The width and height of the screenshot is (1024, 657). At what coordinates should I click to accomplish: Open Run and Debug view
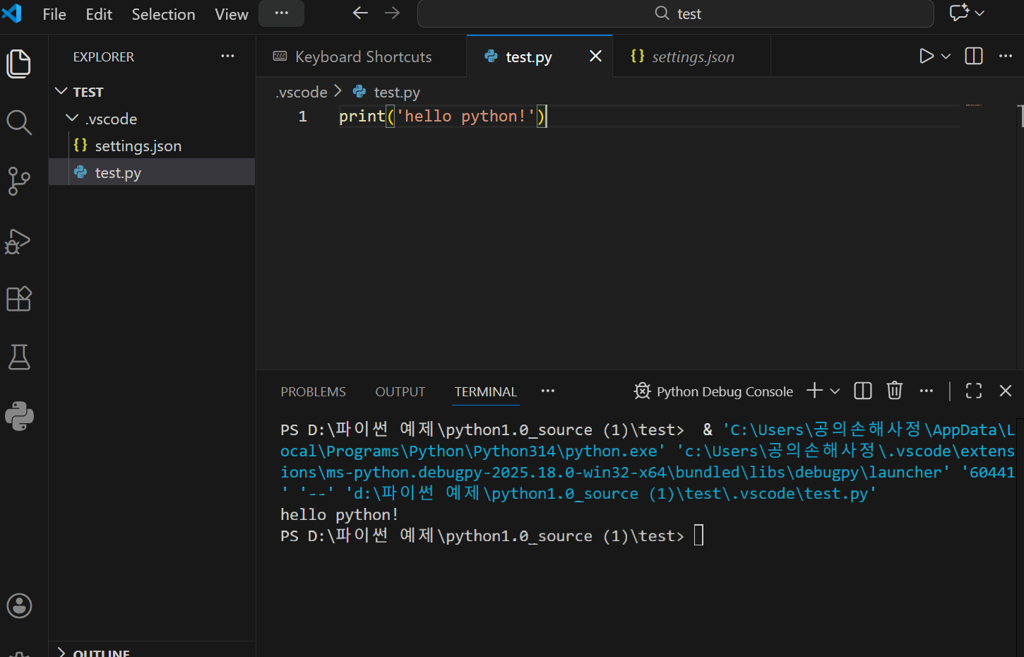point(19,241)
